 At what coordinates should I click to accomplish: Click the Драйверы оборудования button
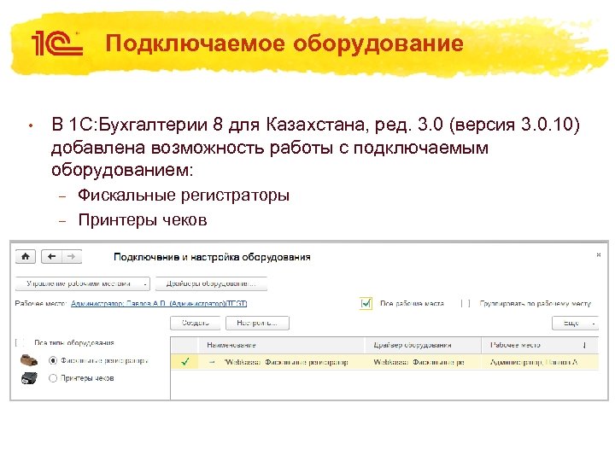click(211, 283)
